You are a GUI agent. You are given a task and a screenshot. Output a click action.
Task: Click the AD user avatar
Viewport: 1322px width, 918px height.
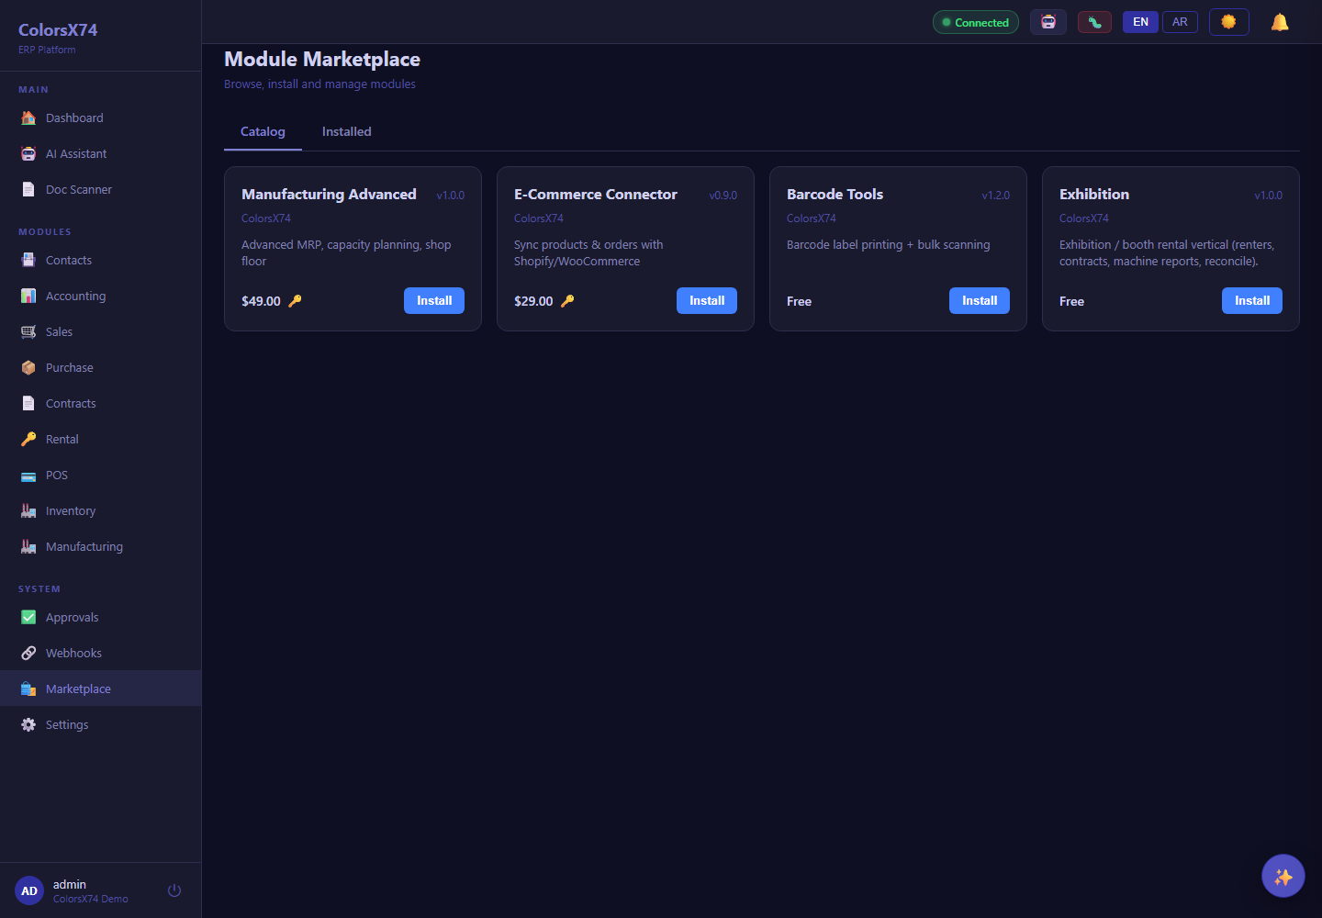coord(29,890)
